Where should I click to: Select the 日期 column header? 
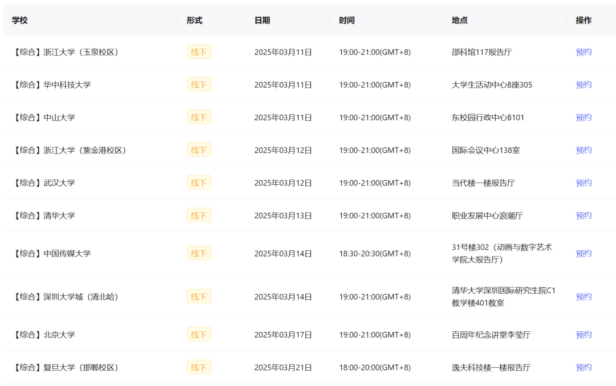262,20
